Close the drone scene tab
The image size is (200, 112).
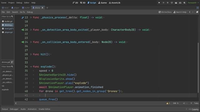[x=42, y=8]
